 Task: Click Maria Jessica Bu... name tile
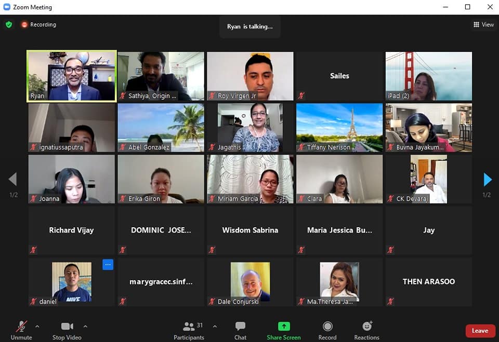coord(339,230)
